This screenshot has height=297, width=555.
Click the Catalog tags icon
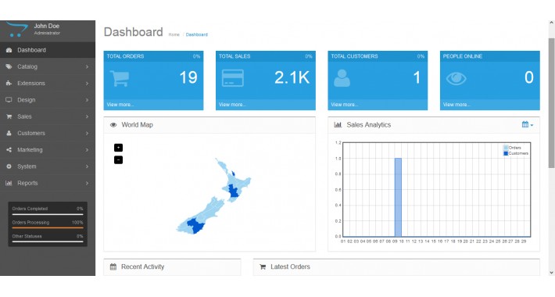[9, 66]
